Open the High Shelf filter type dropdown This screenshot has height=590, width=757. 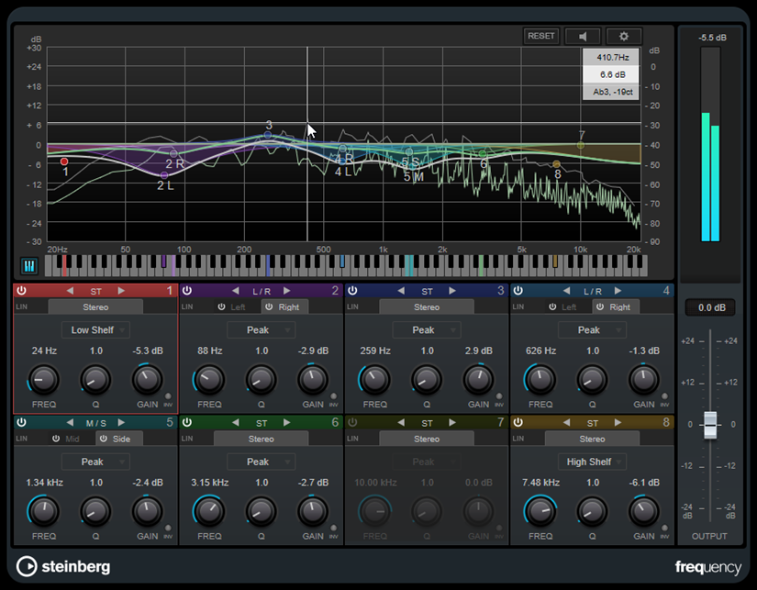tap(593, 462)
